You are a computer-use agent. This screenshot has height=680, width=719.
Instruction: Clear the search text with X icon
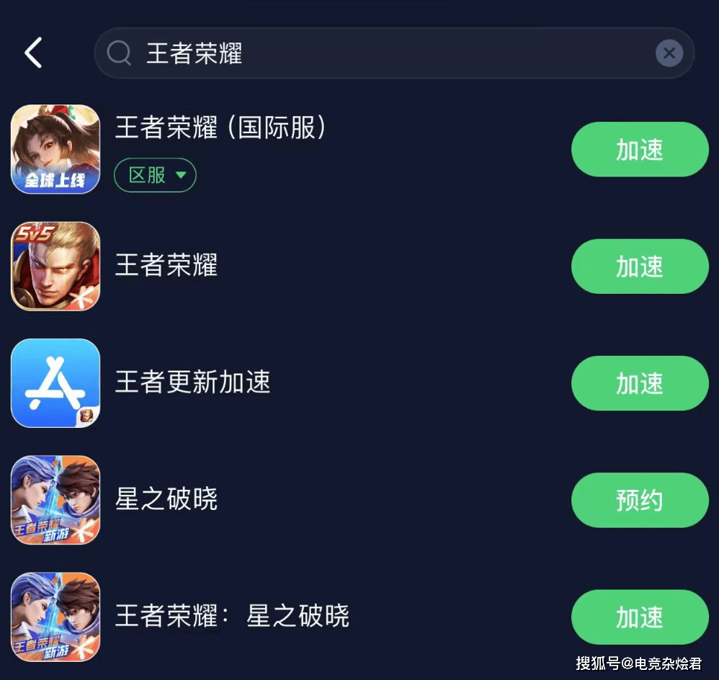(x=669, y=53)
